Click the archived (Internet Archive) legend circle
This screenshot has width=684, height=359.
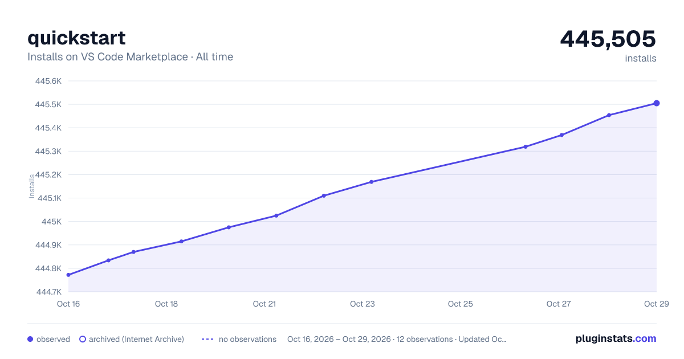pyautogui.click(x=82, y=339)
